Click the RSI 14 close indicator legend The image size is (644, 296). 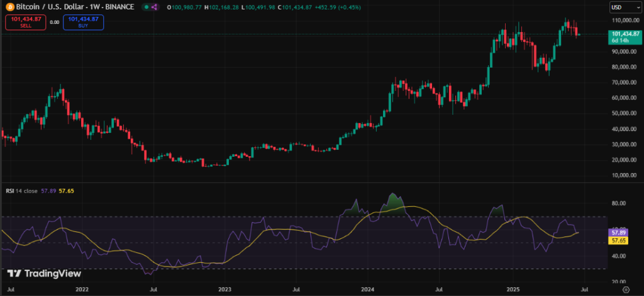click(x=22, y=191)
